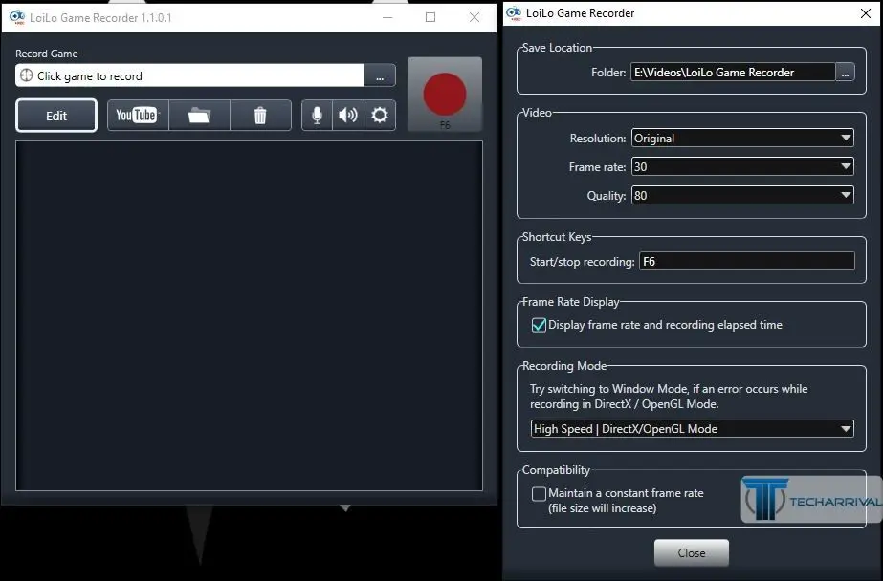
Task: Click the crosshair game target icon
Action: tap(26, 75)
